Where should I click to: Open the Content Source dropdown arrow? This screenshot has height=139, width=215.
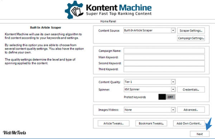pyautogui.click(x=173, y=30)
